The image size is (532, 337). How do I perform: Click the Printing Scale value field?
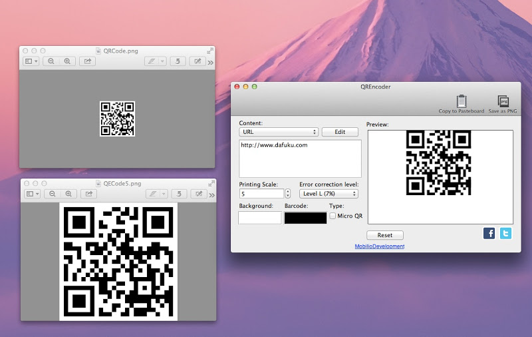(x=261, y=194)
